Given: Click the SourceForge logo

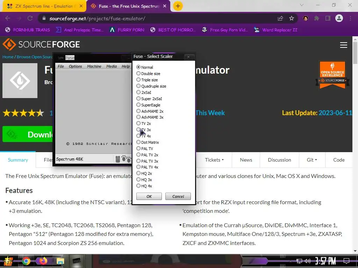Looking at the screenshot, I should (41, 44).
